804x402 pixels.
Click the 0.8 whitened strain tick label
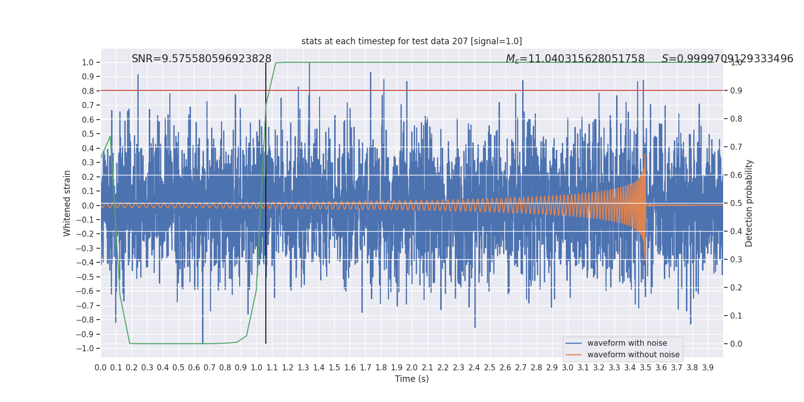(x=88, y=91)
